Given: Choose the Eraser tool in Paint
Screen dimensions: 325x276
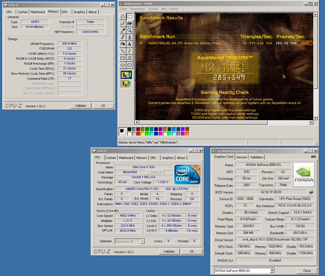Looking at the screenshot, I should pyautogui.click(x=123, y=23).
